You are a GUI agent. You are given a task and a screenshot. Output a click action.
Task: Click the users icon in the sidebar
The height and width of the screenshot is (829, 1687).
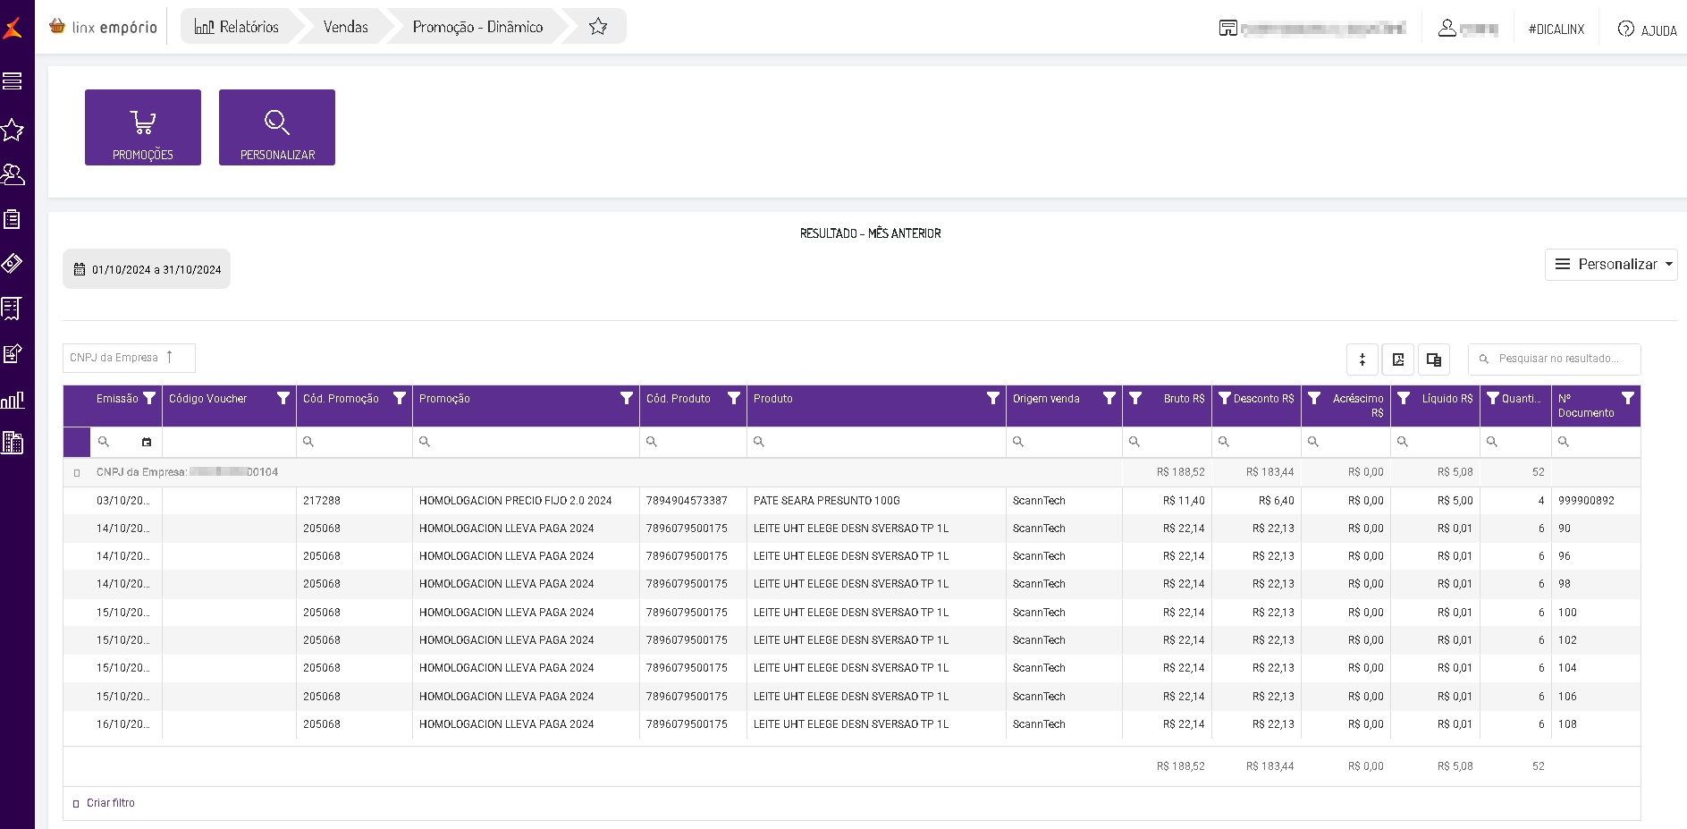point(13,174)
